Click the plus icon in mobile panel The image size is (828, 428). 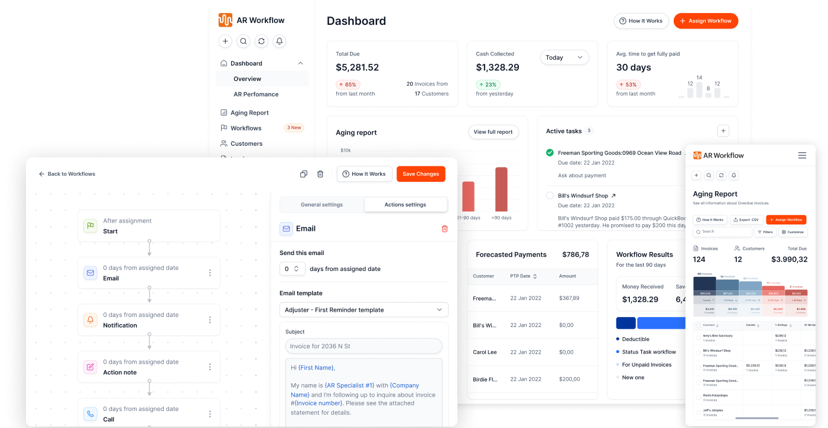click(x=697, y=175)
